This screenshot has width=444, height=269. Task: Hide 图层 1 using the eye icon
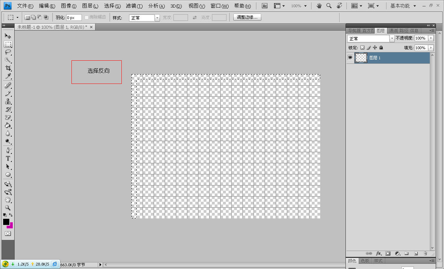[x=350, y=58]
